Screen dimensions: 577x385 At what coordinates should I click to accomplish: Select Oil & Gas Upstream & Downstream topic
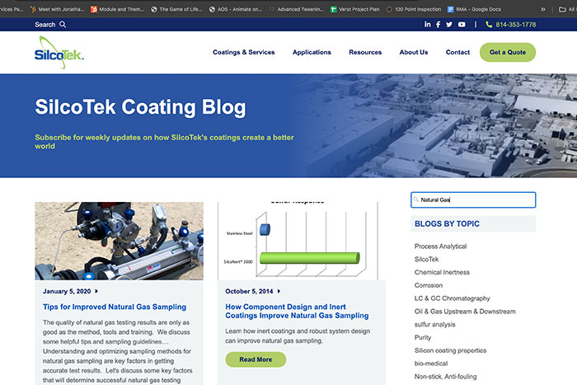tap(465, 312)
